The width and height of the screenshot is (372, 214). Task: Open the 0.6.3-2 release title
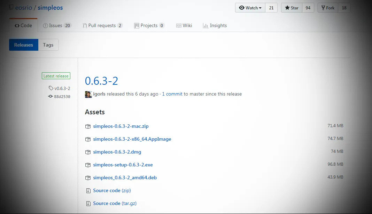pos(101,81)
